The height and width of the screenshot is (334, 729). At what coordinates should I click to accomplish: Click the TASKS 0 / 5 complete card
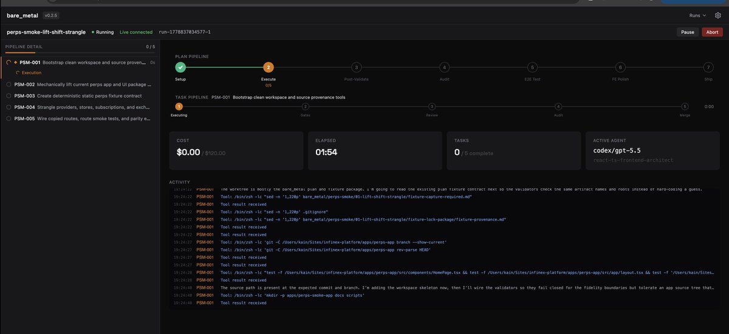point(513,150)
